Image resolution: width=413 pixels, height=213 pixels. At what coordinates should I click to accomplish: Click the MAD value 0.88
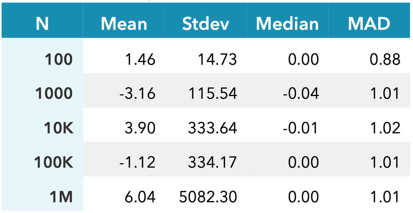385,60
